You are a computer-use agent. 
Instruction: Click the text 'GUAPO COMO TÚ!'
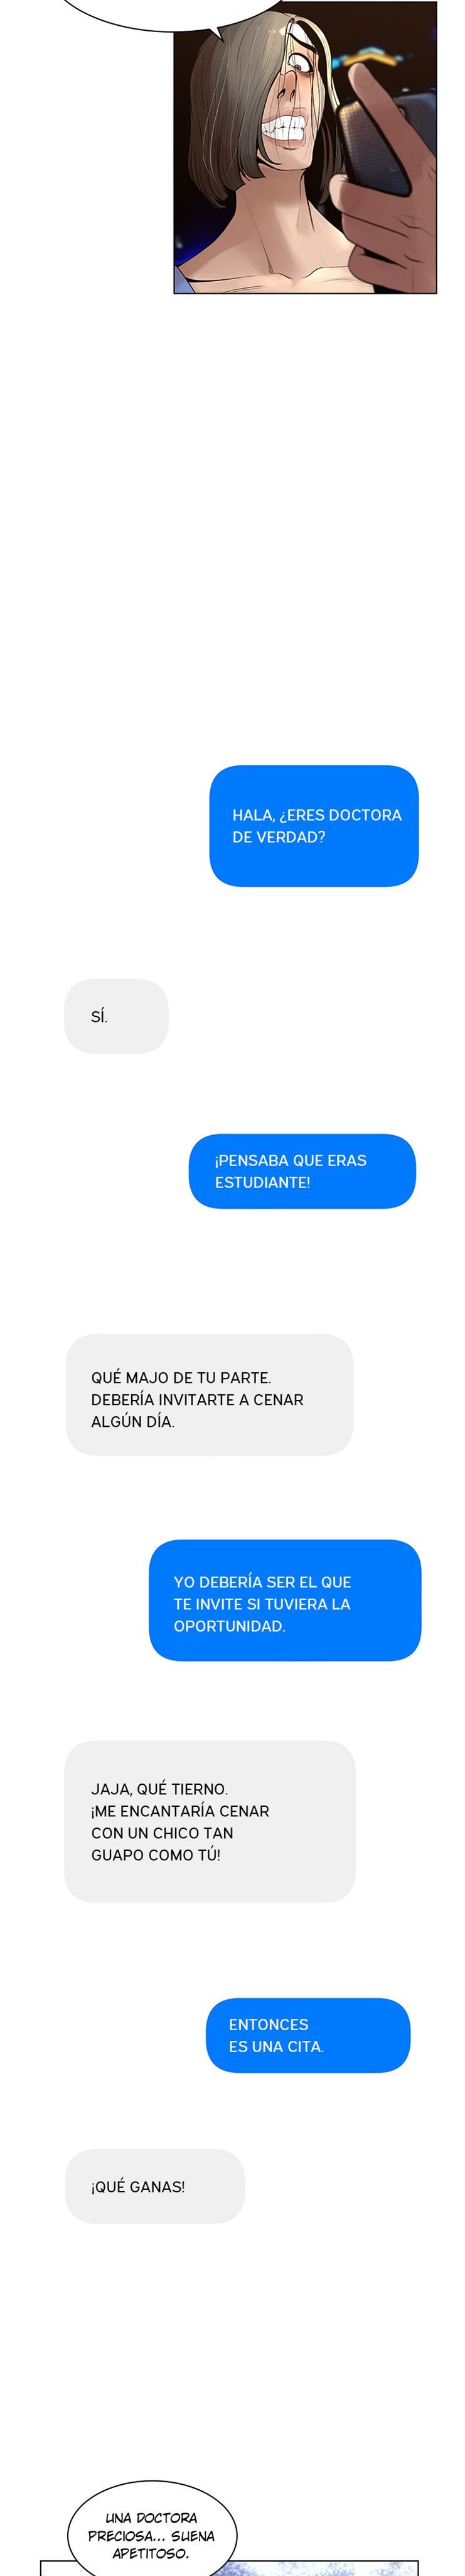156,1854
